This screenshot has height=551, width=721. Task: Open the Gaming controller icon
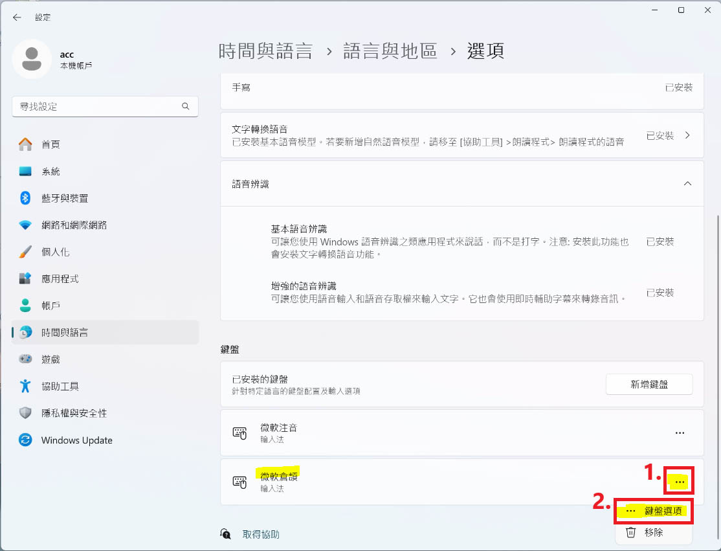(25, 359)
